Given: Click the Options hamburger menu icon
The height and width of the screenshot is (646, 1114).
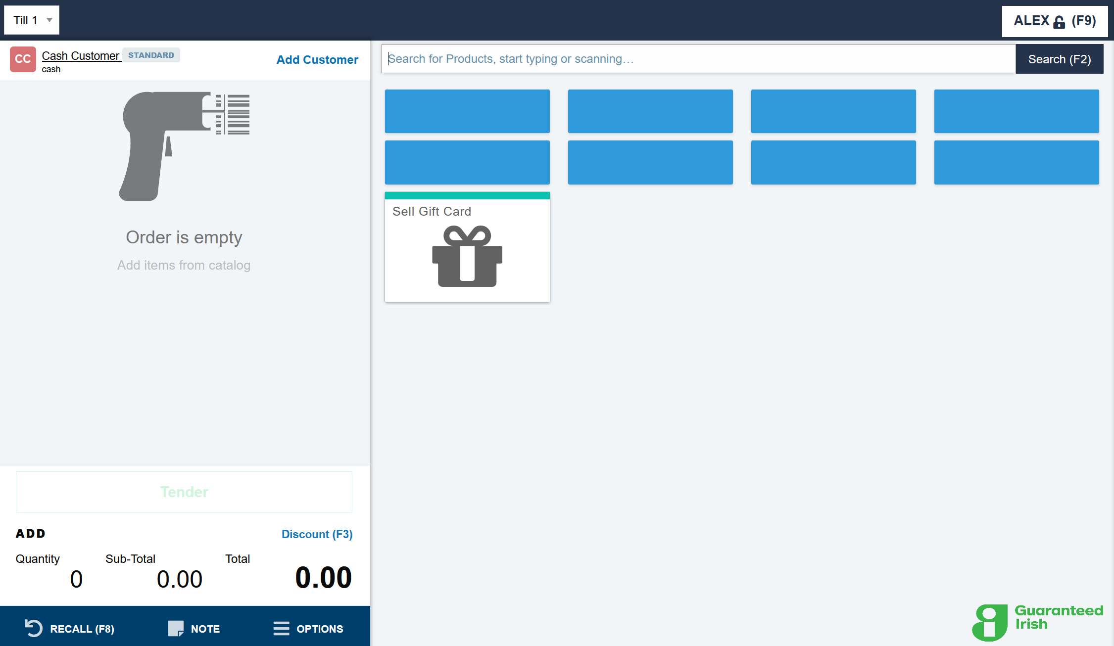Looking at the screenshot, I should (281, 628).
